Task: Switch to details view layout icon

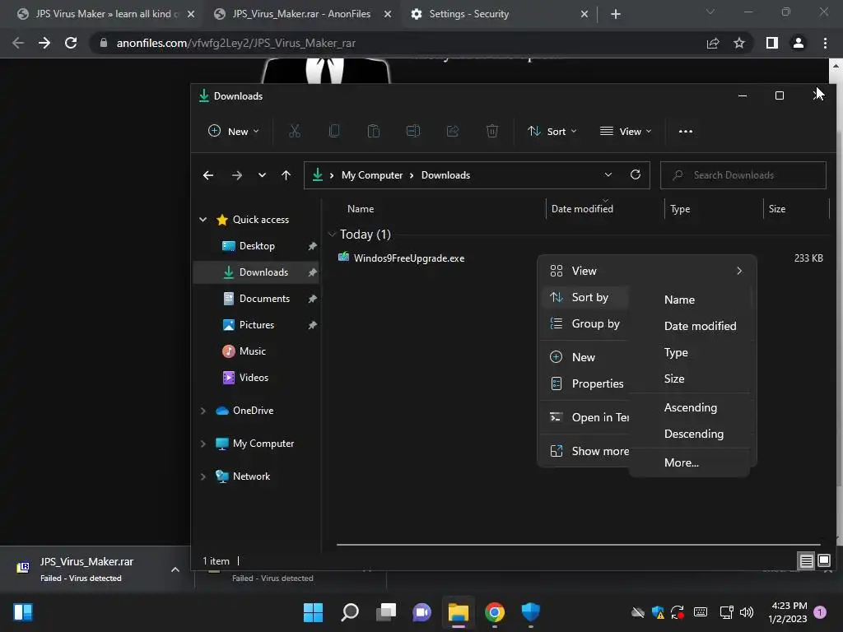Action: coord(807,561)
